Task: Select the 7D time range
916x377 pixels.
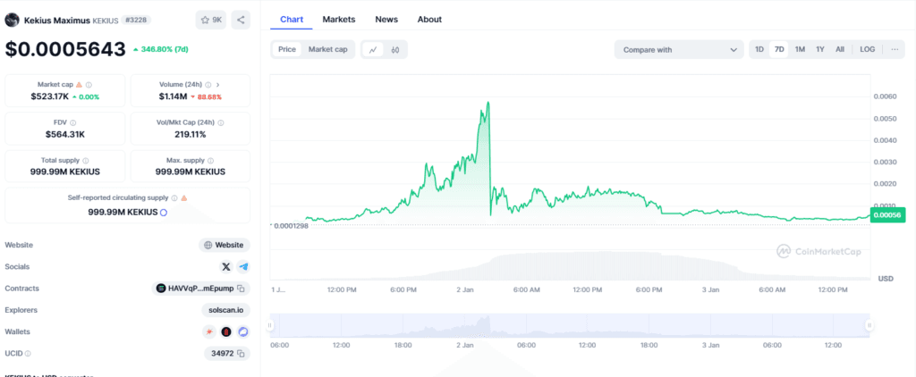Action: click(x=779, y=50)
